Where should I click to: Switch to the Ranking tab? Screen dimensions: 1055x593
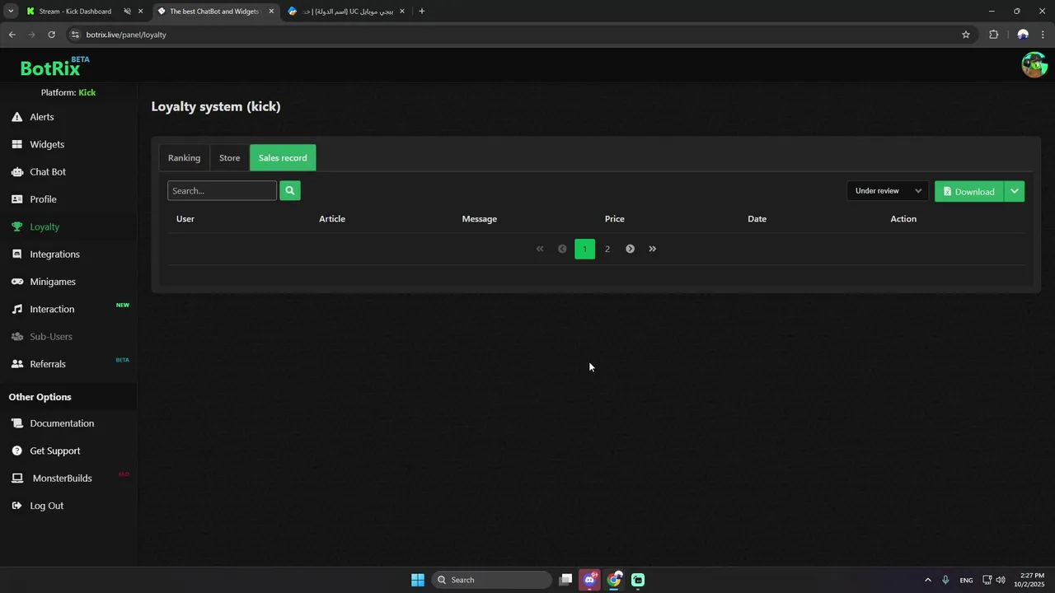coord(184,158)
